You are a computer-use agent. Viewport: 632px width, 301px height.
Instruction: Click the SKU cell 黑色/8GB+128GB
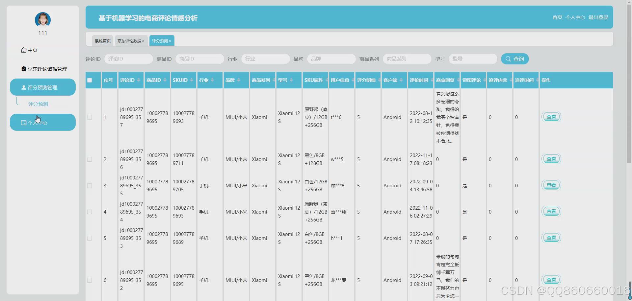coord(314,159)
